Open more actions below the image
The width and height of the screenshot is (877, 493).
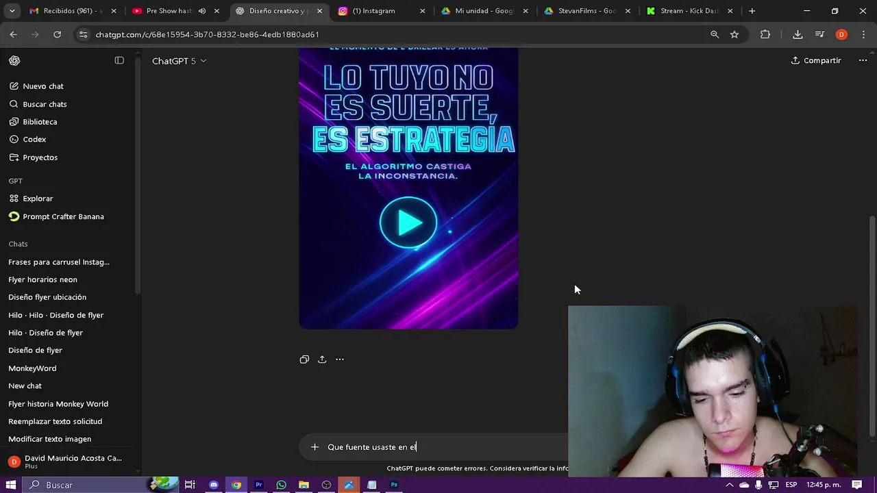[x=340, y=359]
